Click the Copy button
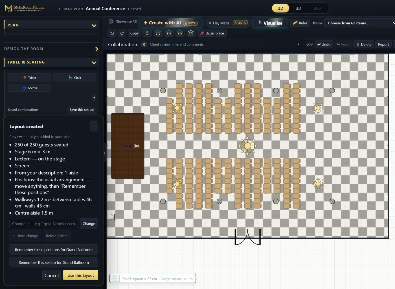The image size is (395, 289). pyautogui.click(x=134, y=33)
